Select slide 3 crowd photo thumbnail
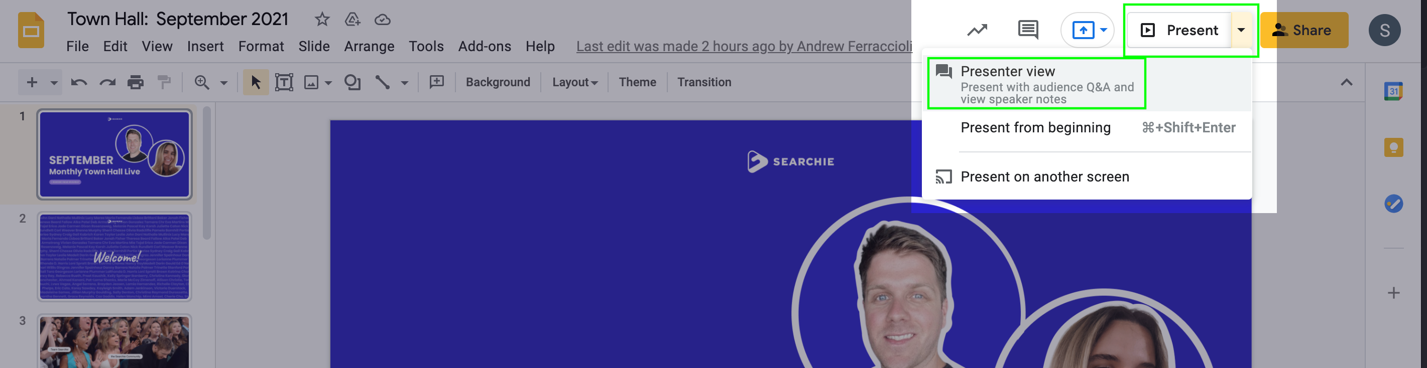Screen dimensions: 1427x368 pyautogui.click(x=114, y=341)
